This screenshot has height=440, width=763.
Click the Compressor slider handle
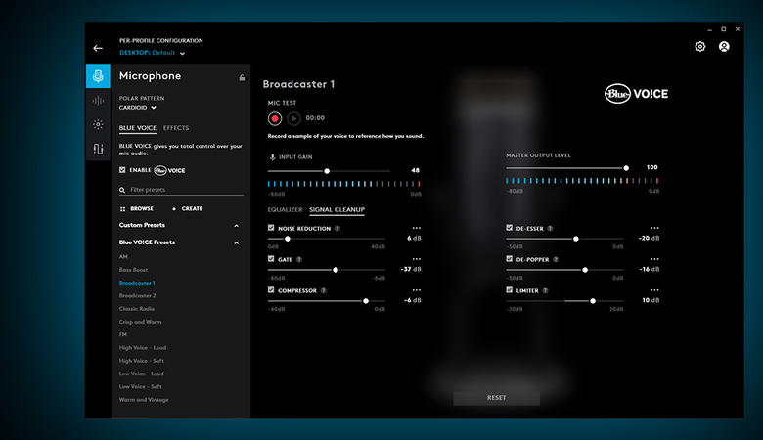pyautogui.click(x=366, y=301)
